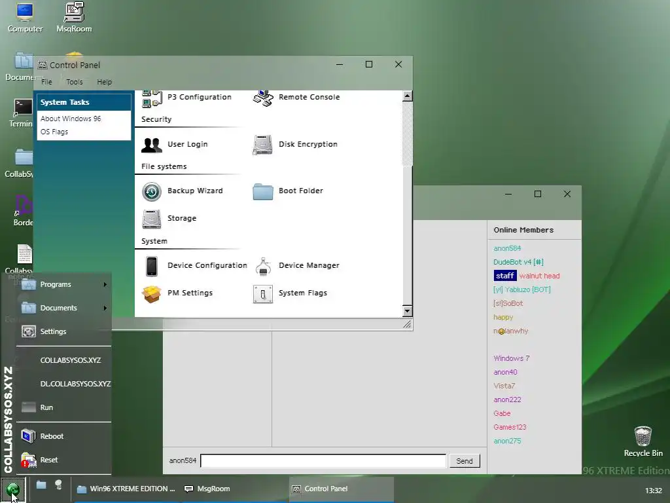Click OS Flags in System Tasks
The height and width of the screenshot is (503, 670).
coord(54,132)
